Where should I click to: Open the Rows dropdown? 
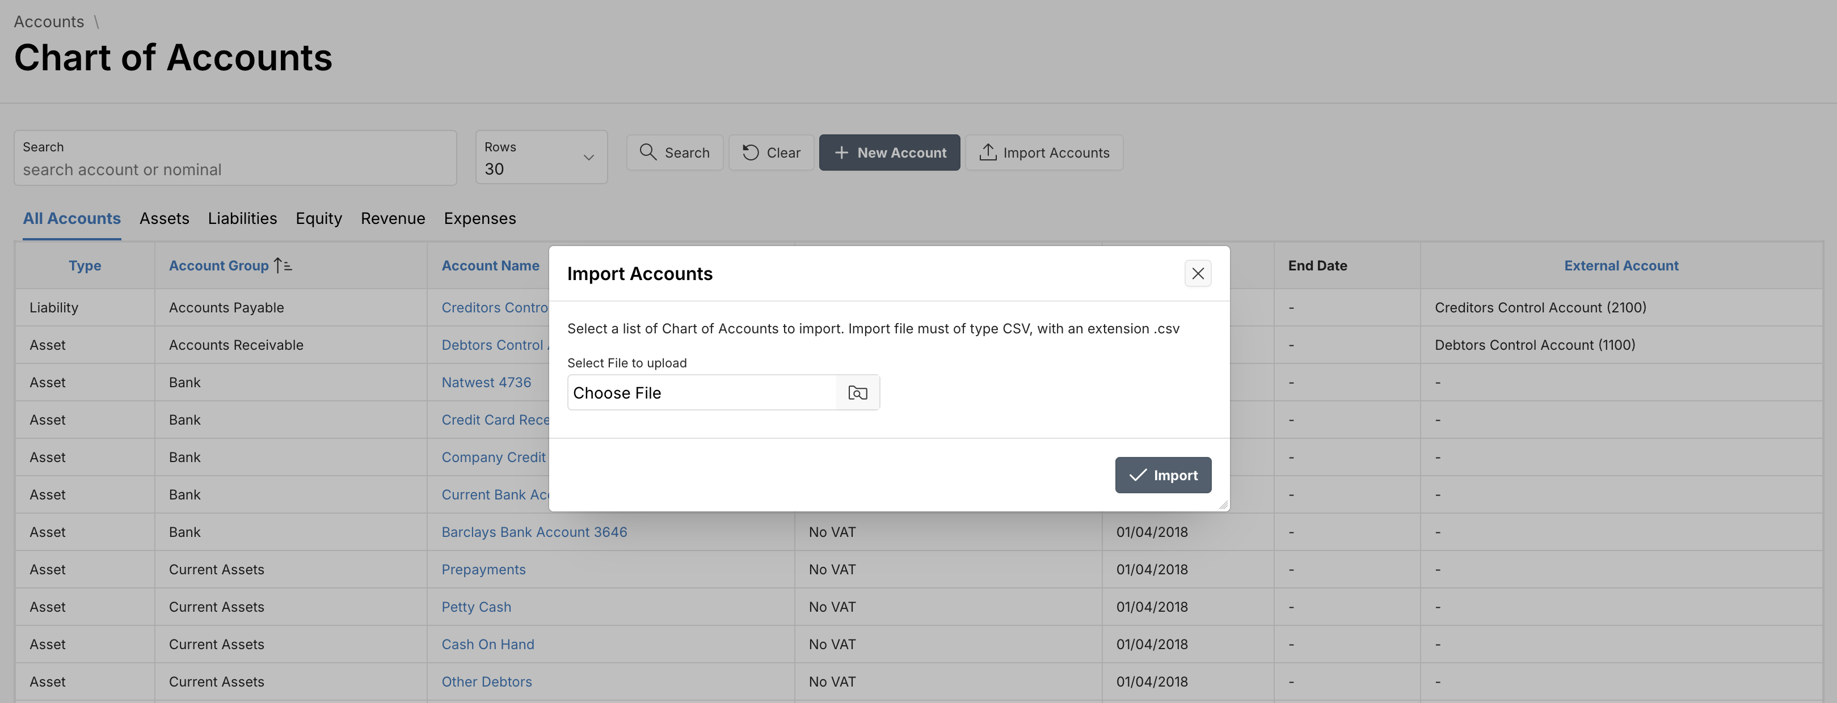point(541,158)
